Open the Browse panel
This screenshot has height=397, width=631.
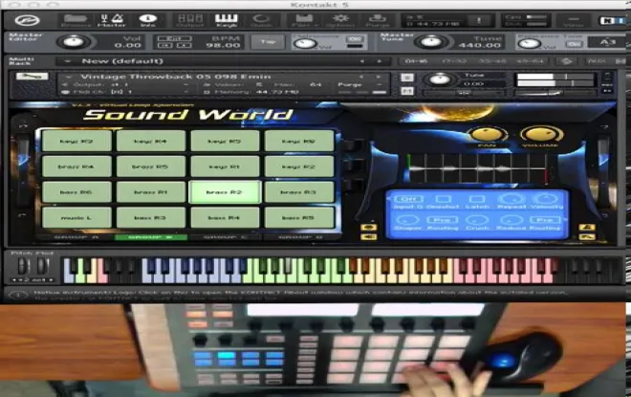pyautogui.click(x=76, y=20)
